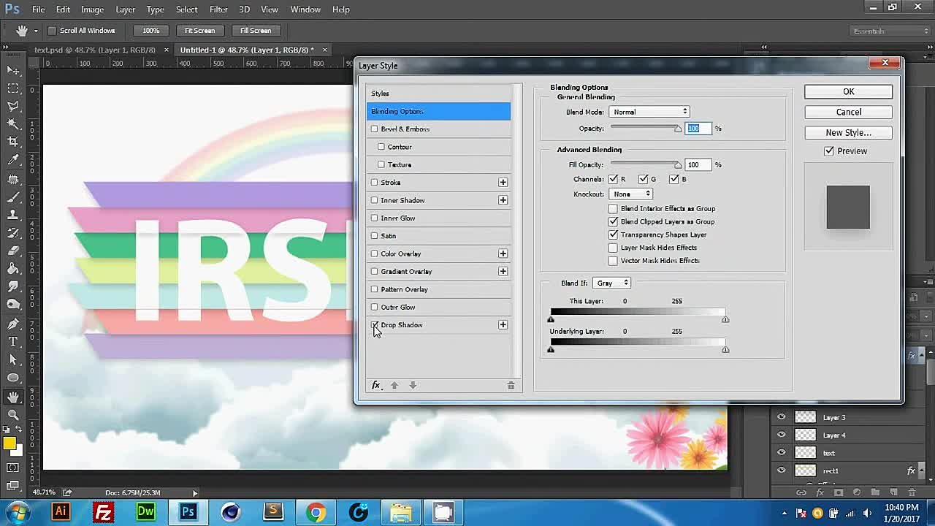Screen dimensions: 935x526
Task: Select the Untitled-1 document tab
Action: 247,50
